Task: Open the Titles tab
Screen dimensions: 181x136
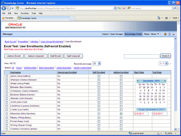Action: (146, 34)
